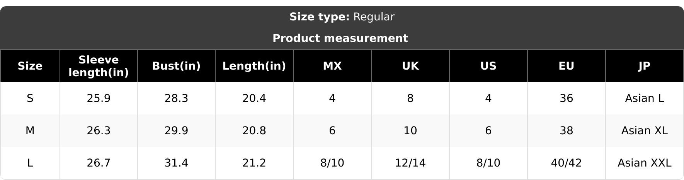Click the Asian XXL cell
Image resolution: width=684 pixels, height=180 pixels.
click(645, 163)
